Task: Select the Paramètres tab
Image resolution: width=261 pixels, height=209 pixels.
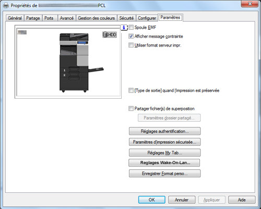Action: [170, 18]
